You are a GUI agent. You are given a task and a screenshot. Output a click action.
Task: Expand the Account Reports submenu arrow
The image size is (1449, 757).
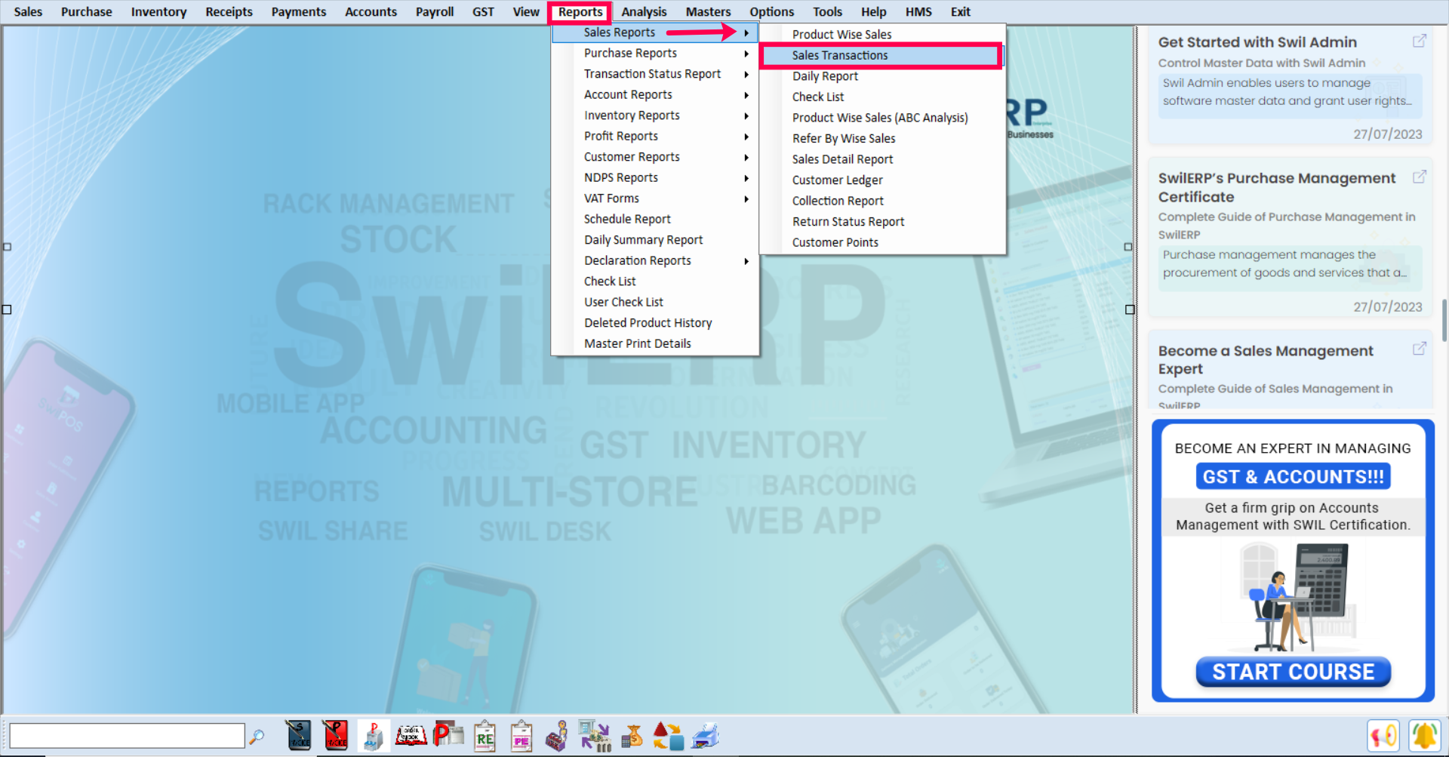coord(746,95)
